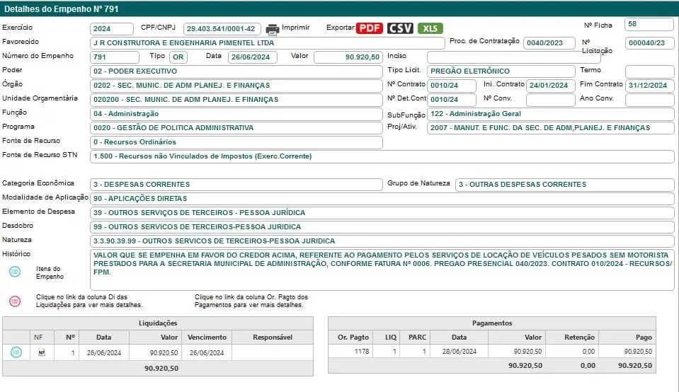Screen dimensions: 679x392
Task: Click the printer Imprimir icon
Action: coord(272,29)
